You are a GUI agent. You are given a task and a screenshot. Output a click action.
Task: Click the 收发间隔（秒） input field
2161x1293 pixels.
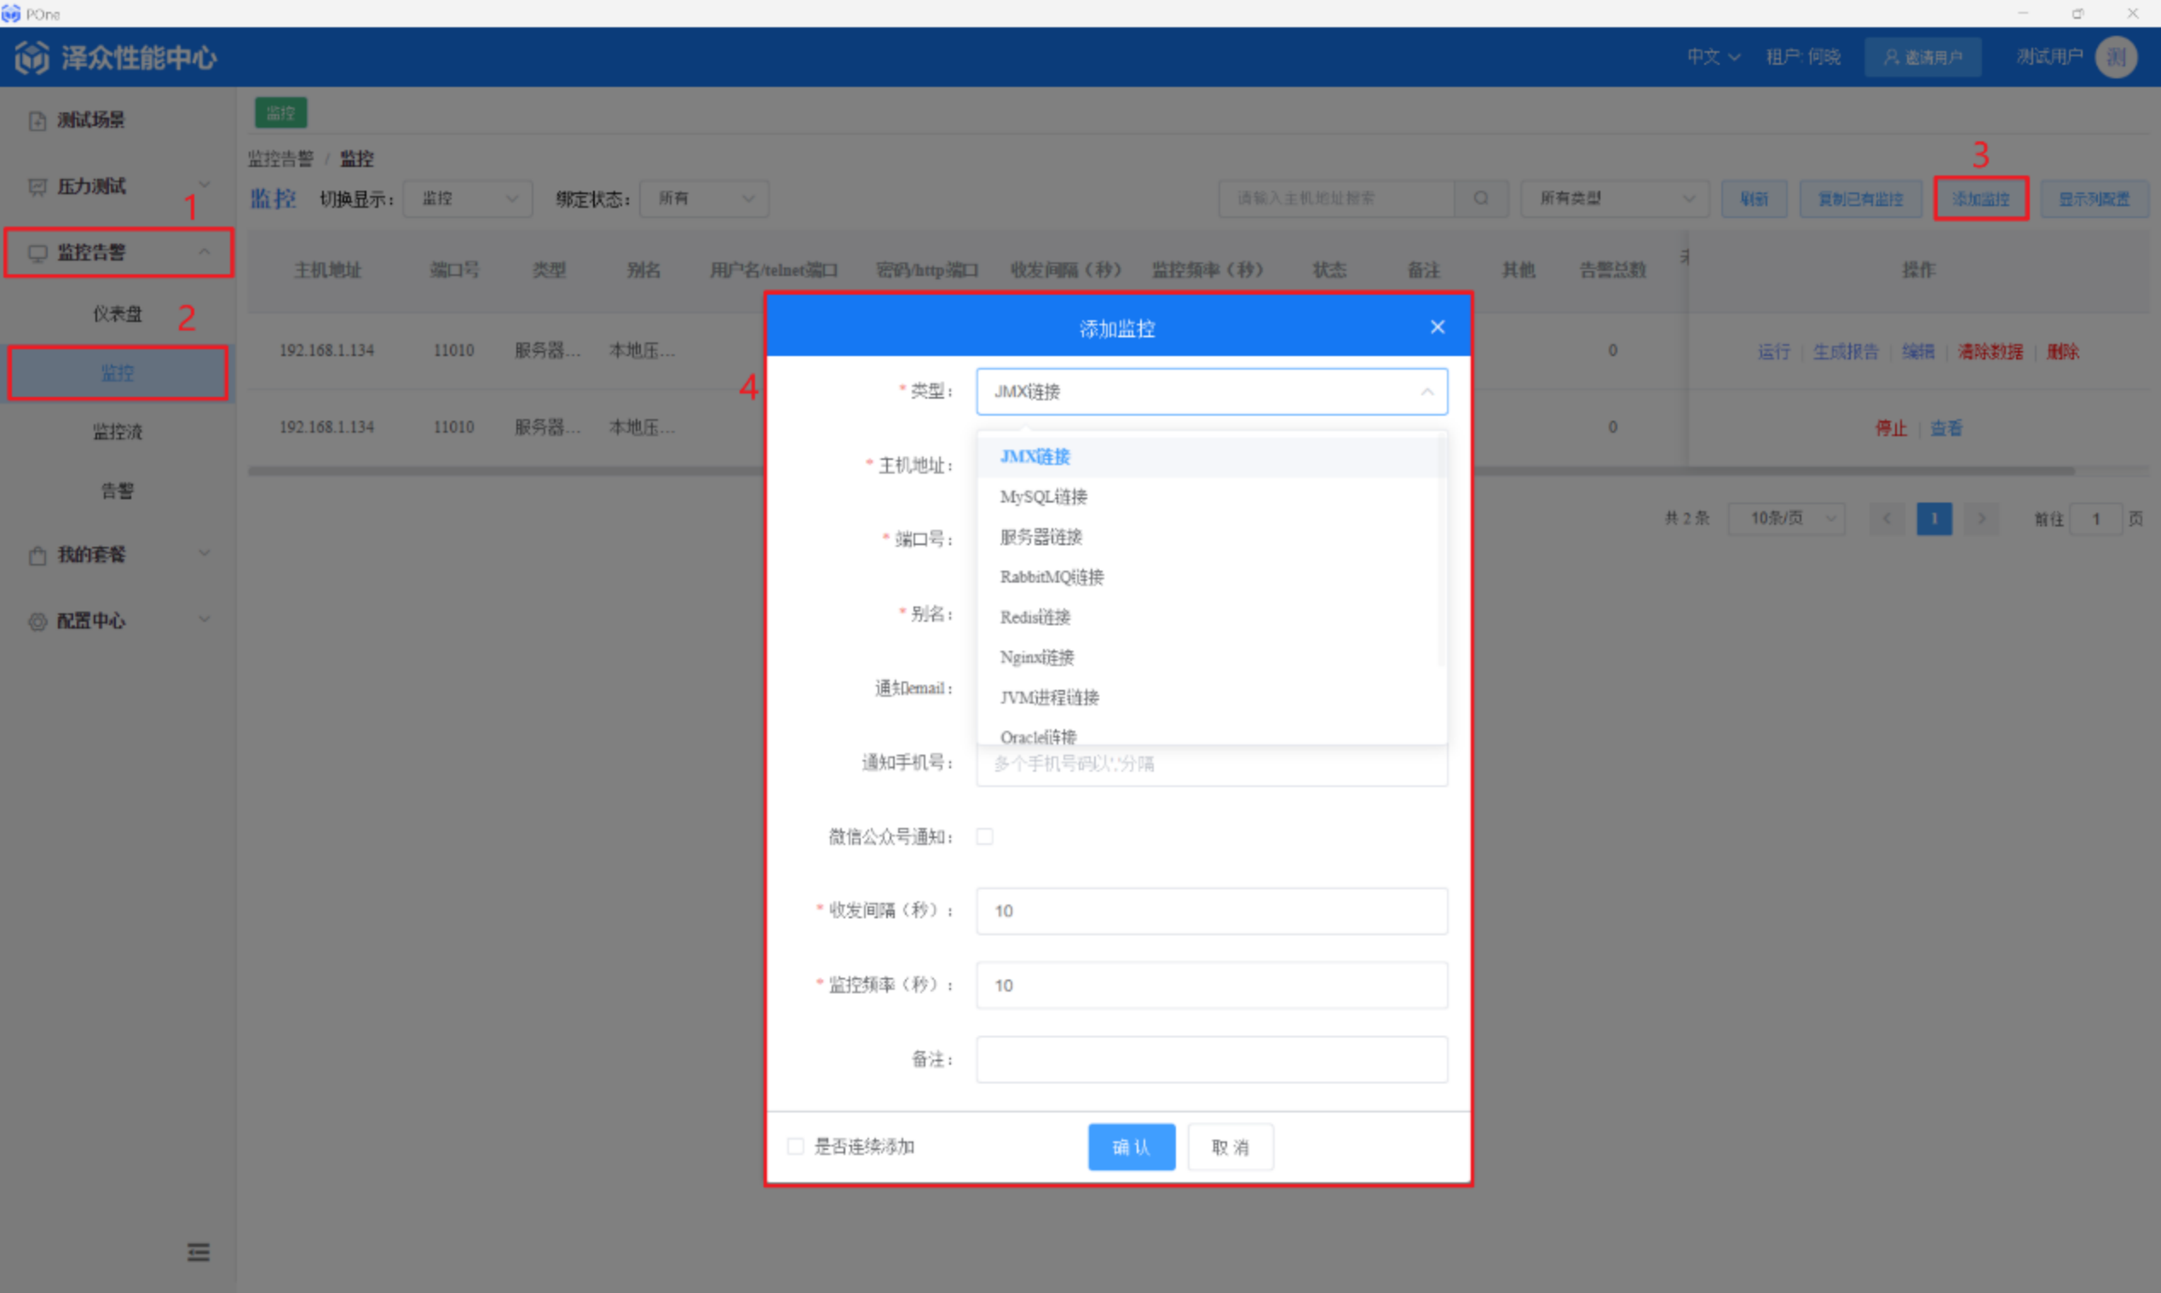coord(1211,911)
